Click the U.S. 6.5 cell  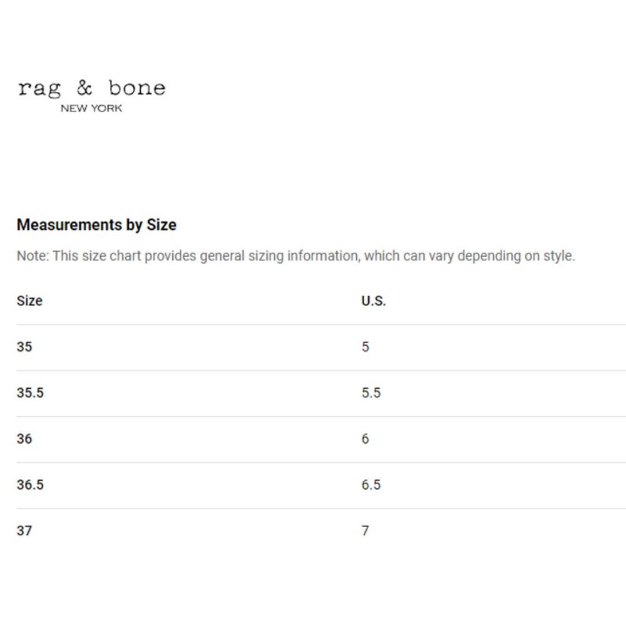pos(371,485)
